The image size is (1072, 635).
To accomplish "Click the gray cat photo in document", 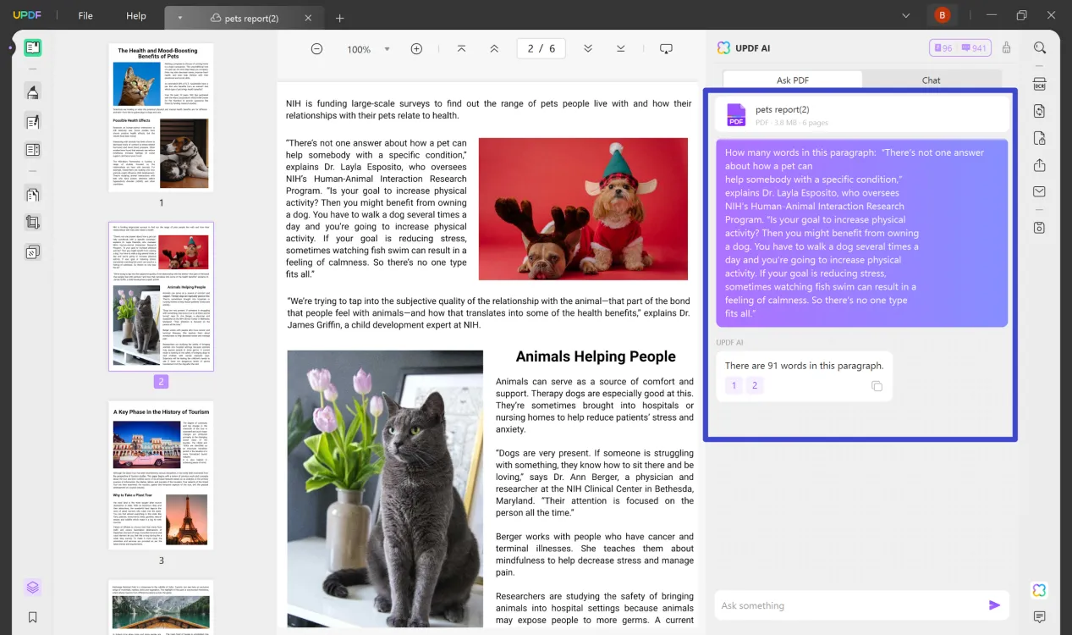I will 385,489.
